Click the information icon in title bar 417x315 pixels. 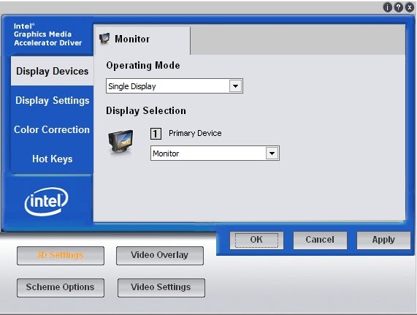[x=387, y=7]
